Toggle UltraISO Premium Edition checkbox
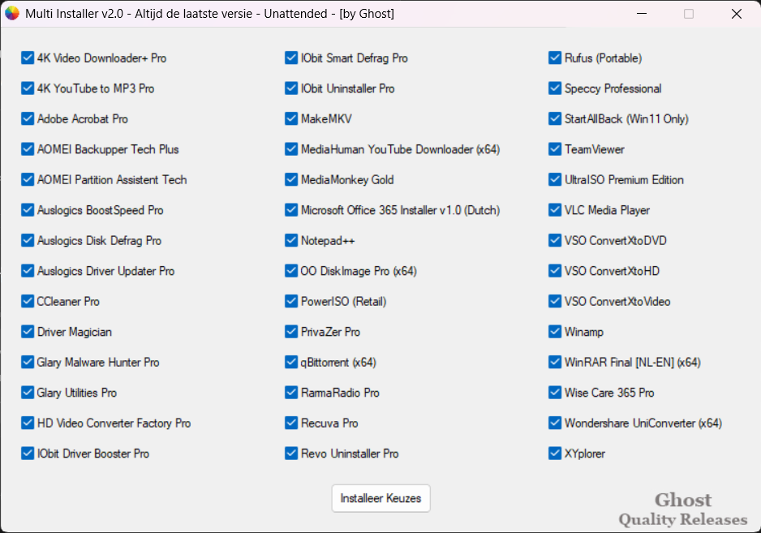The width and height of the screenshot is (761, 533). coord(555,179)
